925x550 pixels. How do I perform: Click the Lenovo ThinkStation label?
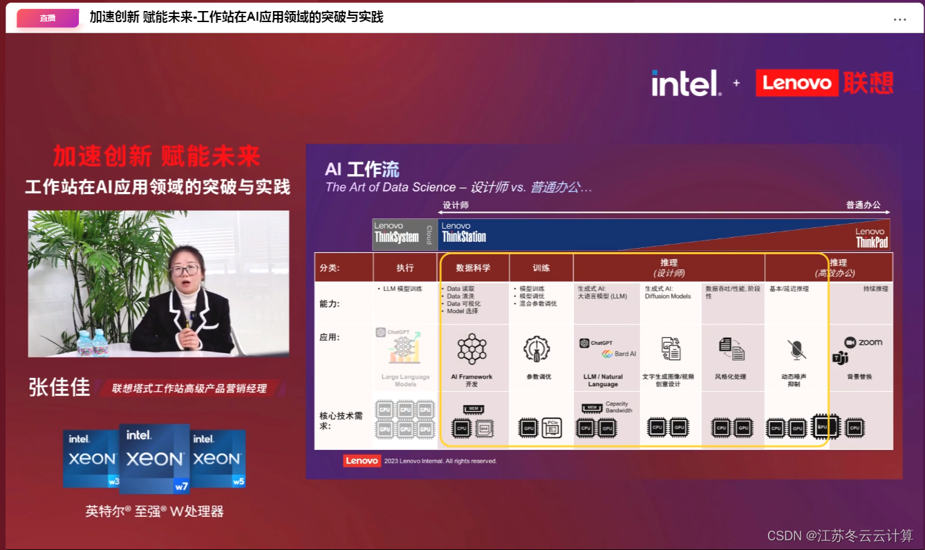click(464, 233)
